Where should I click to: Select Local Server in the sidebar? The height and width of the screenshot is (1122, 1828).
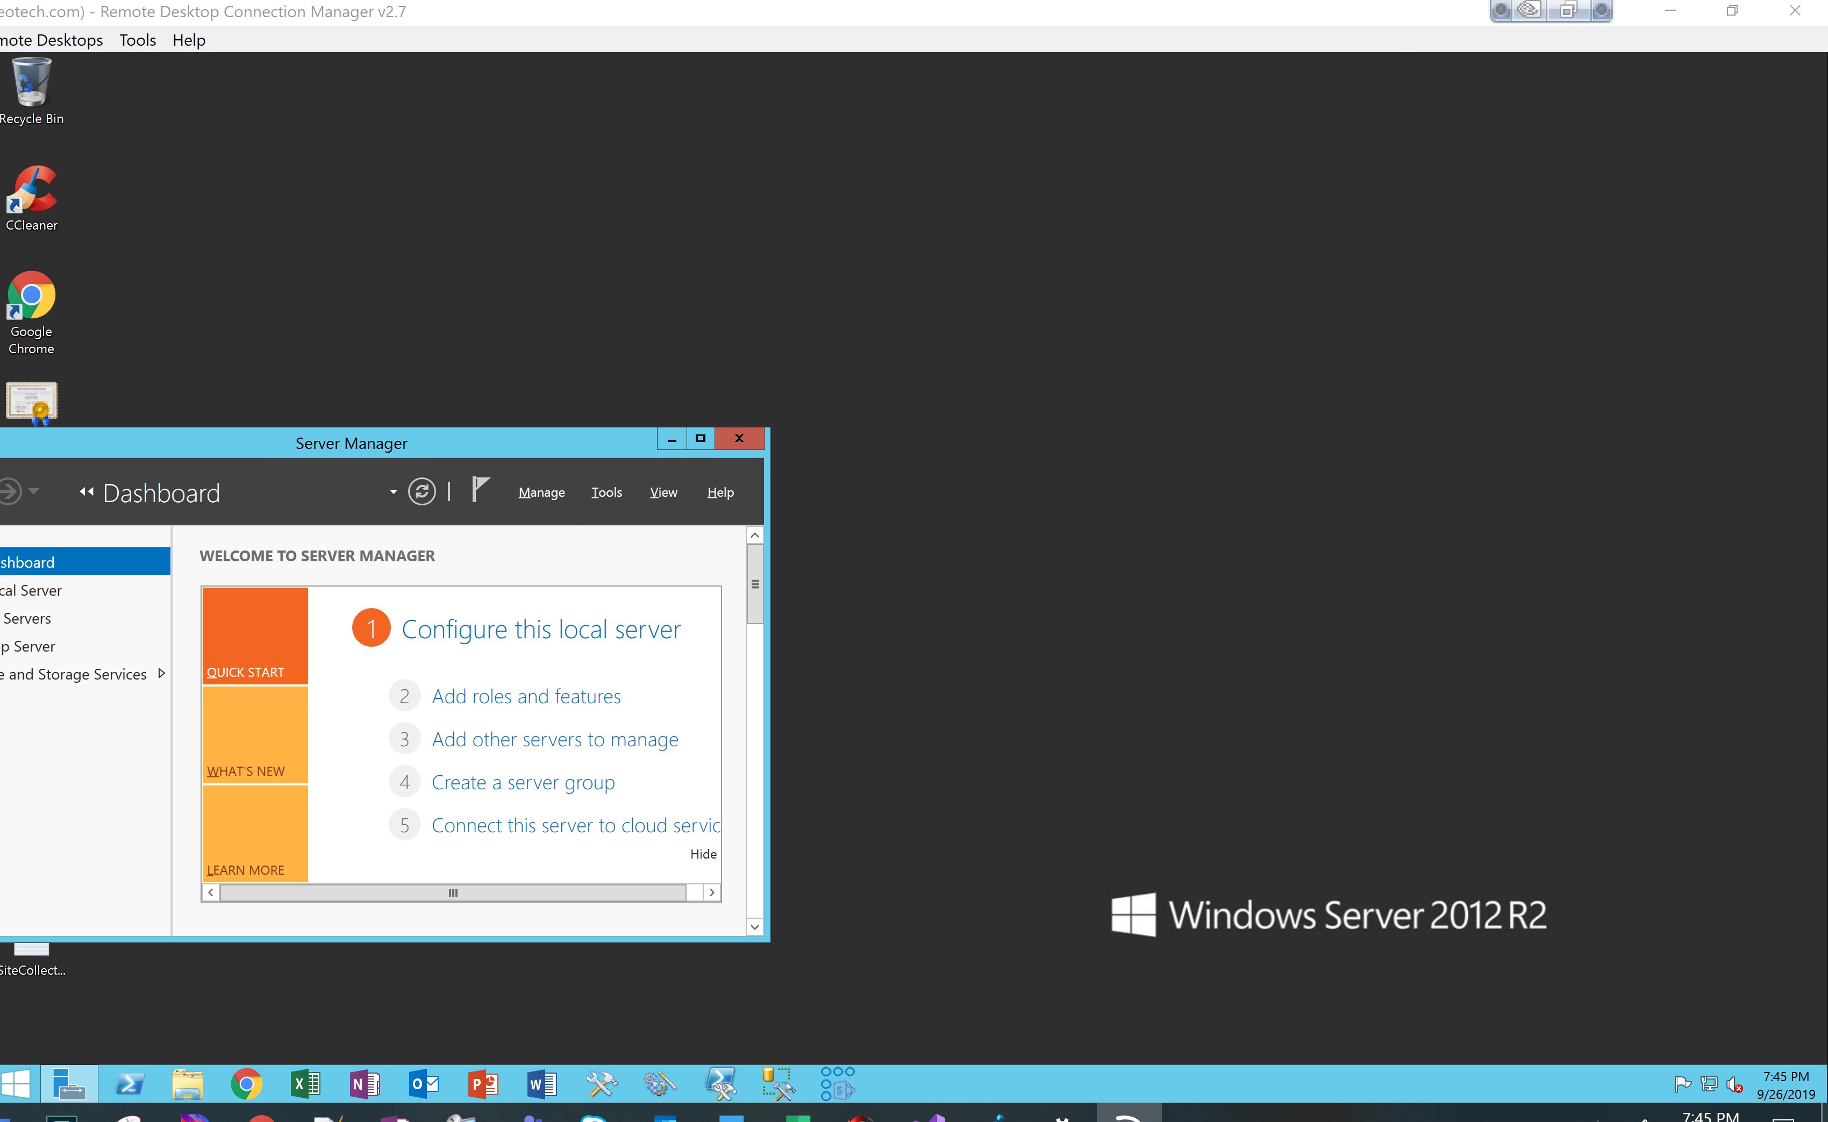click(x=84, y=590)
